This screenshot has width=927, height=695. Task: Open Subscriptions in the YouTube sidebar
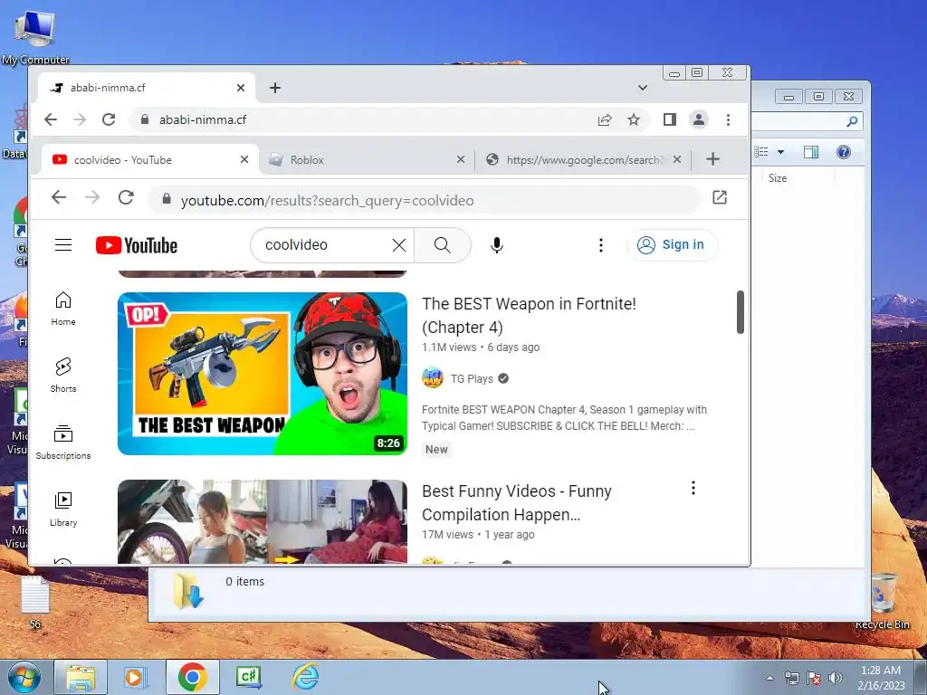click(63, 443)
